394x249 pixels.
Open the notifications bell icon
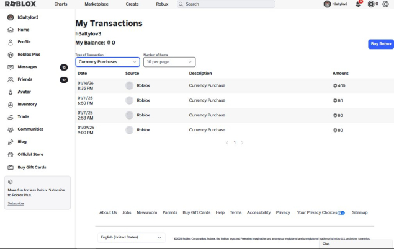pos(358,4)
